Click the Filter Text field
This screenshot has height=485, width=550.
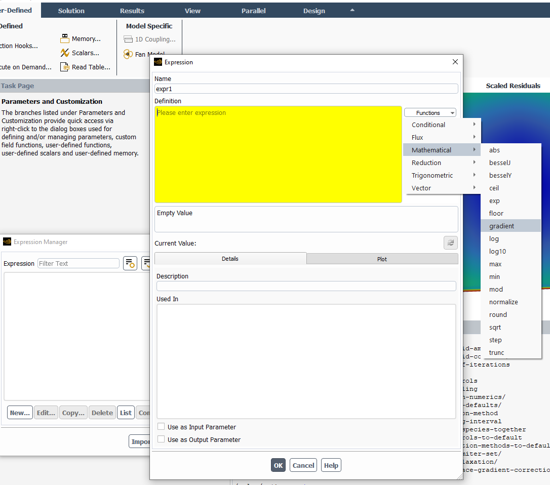(78, 263)
